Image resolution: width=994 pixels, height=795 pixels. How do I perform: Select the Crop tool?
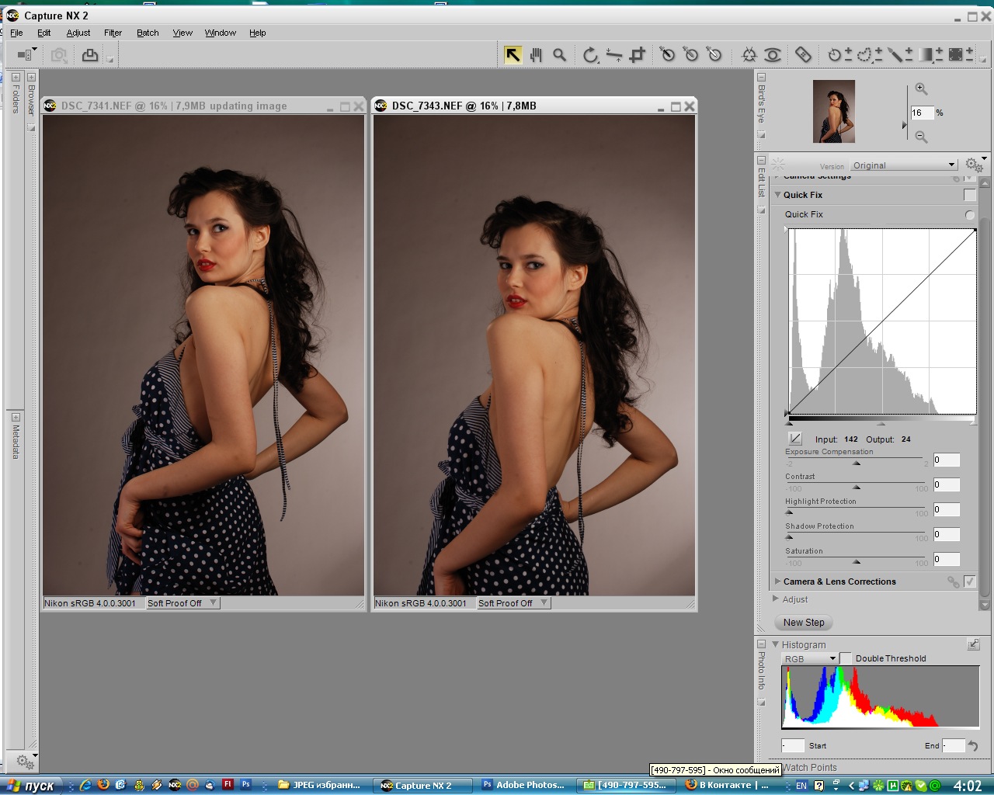[x=638, y=54]
